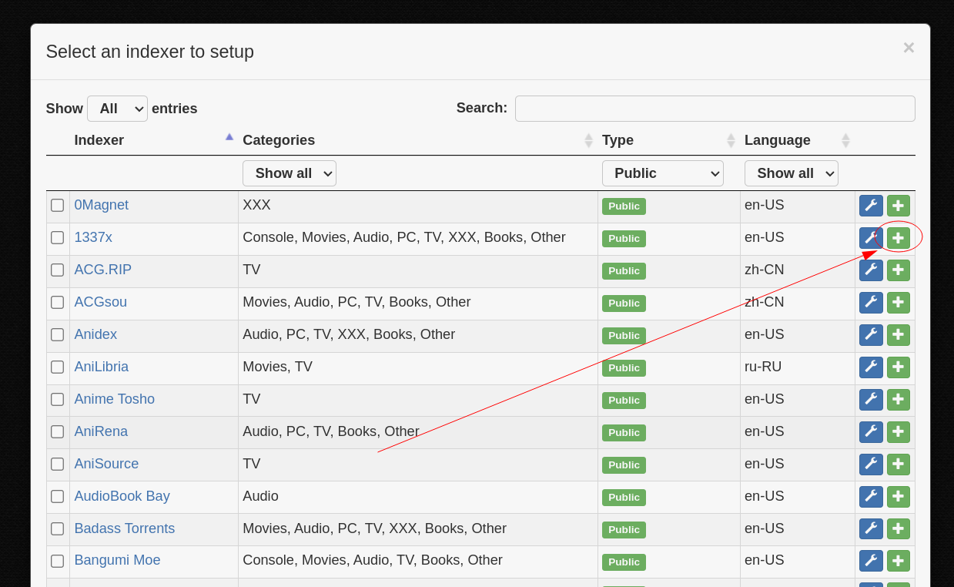
Task: Focus the Search input field
Action: point(715,109)
